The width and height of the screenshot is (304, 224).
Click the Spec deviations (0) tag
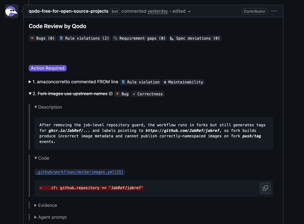[195, 38]
